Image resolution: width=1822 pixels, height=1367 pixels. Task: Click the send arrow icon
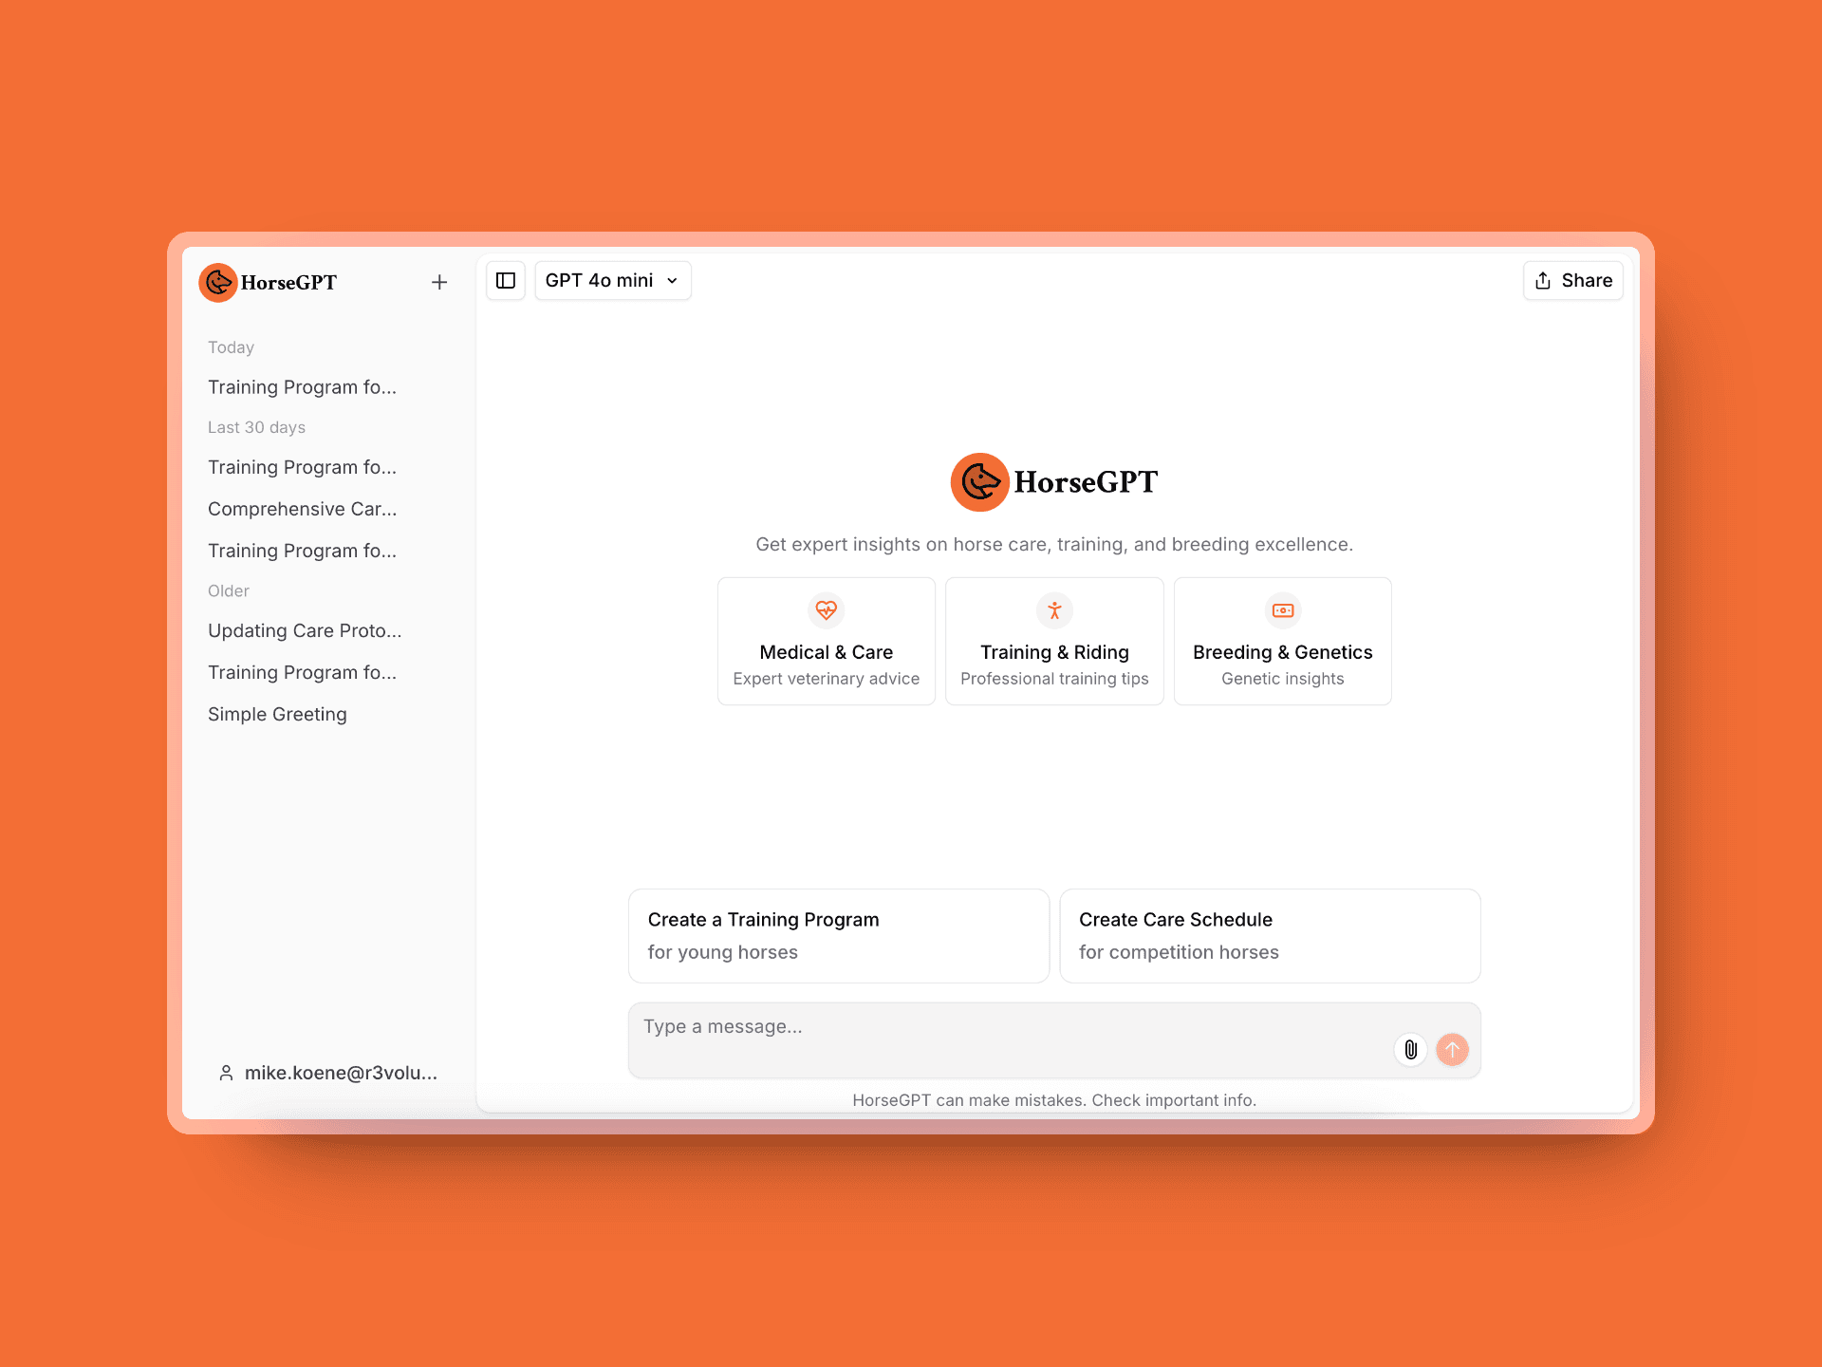(1452, 1050)
